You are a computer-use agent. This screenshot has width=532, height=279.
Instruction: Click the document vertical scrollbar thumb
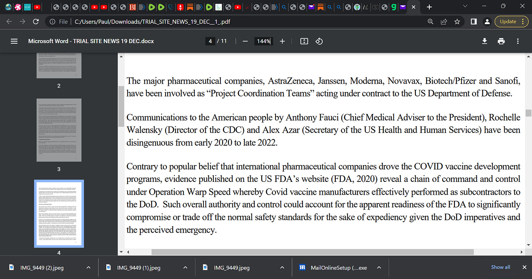pyautogui.click(x=528, y=113)
